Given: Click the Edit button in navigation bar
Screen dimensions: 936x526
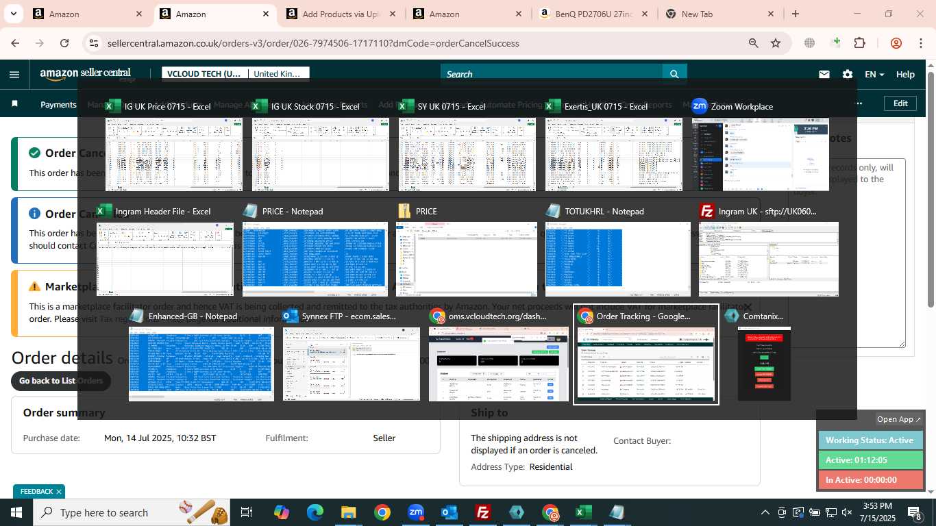Looking at the screenshot, I should tap(900, 103).
